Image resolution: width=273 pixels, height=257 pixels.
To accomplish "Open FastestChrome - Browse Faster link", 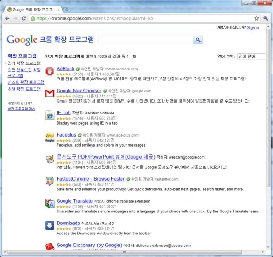I will point(91,179).
